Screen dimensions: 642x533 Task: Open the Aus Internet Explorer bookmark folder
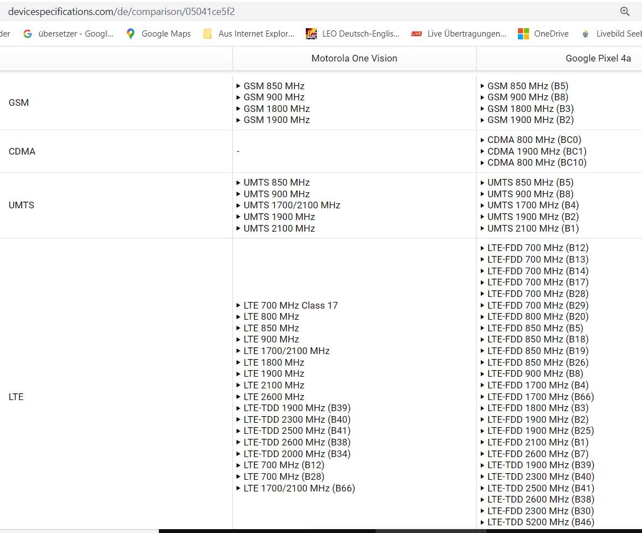pyautogui.click(x=249, y=34)
